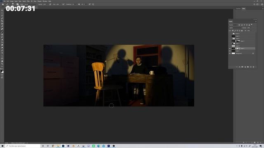The width and height of the screenshot is (264, 148).
Task: Toggle lock transparent pixels
Action: pyautogui.click(x=233, y=31)
